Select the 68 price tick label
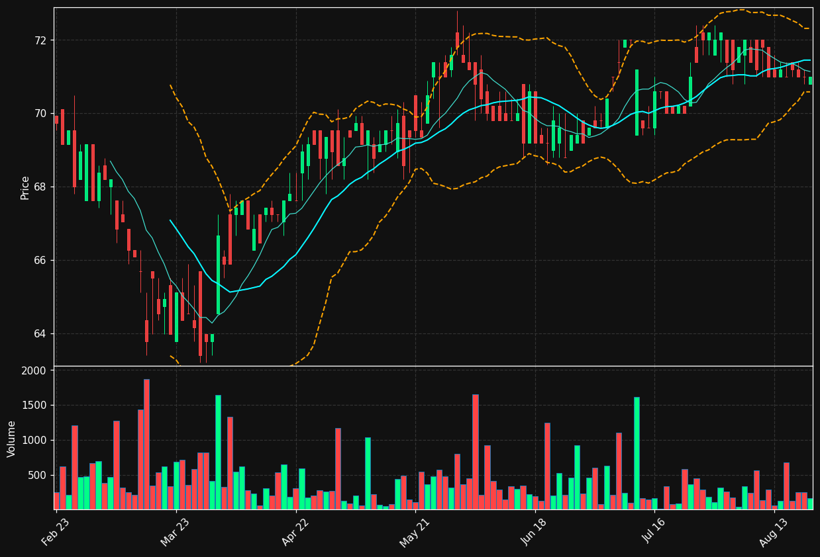The height and width of the screenshot is (557, 820). click(x=40, y=187)
